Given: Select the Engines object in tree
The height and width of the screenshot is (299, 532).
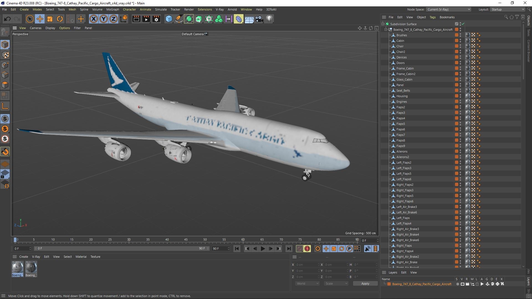Looking at the screenshot, I should click(401, 102).
